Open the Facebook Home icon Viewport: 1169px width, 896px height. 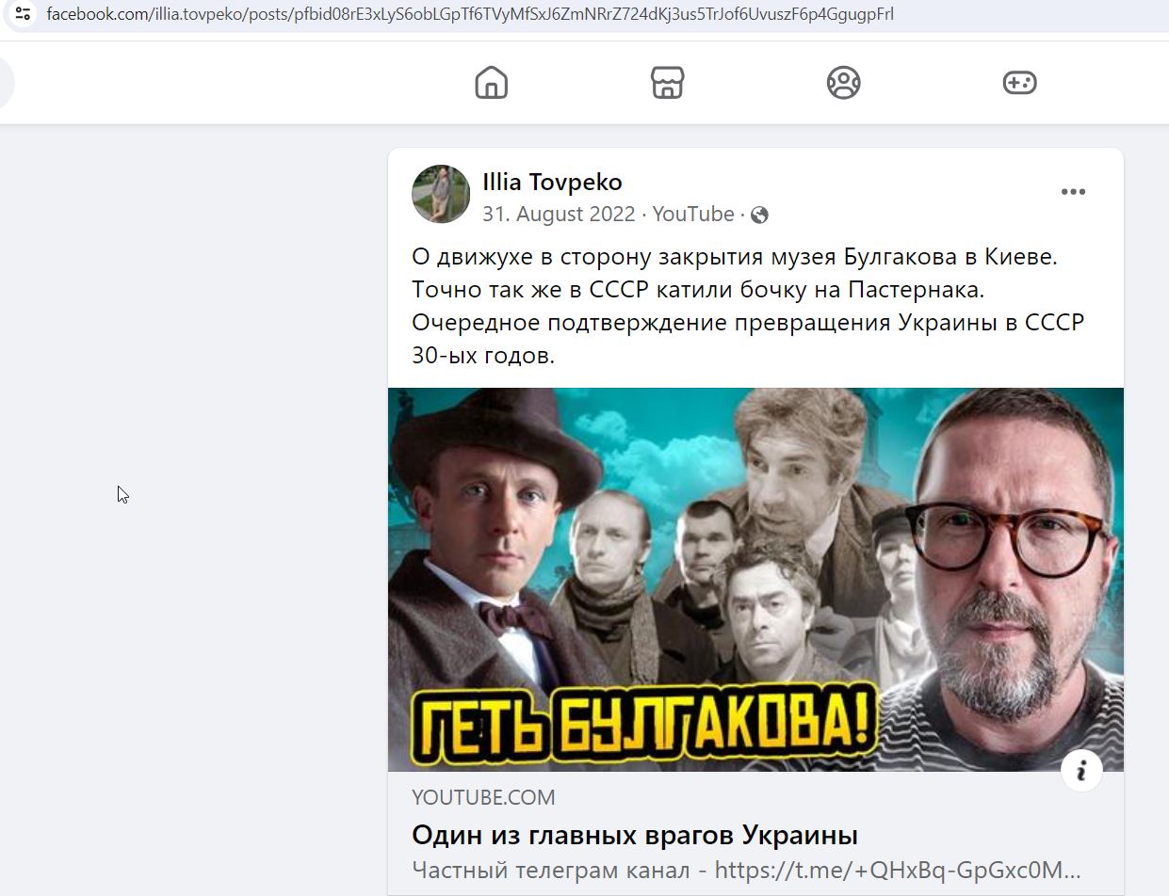tap(491, 83)
